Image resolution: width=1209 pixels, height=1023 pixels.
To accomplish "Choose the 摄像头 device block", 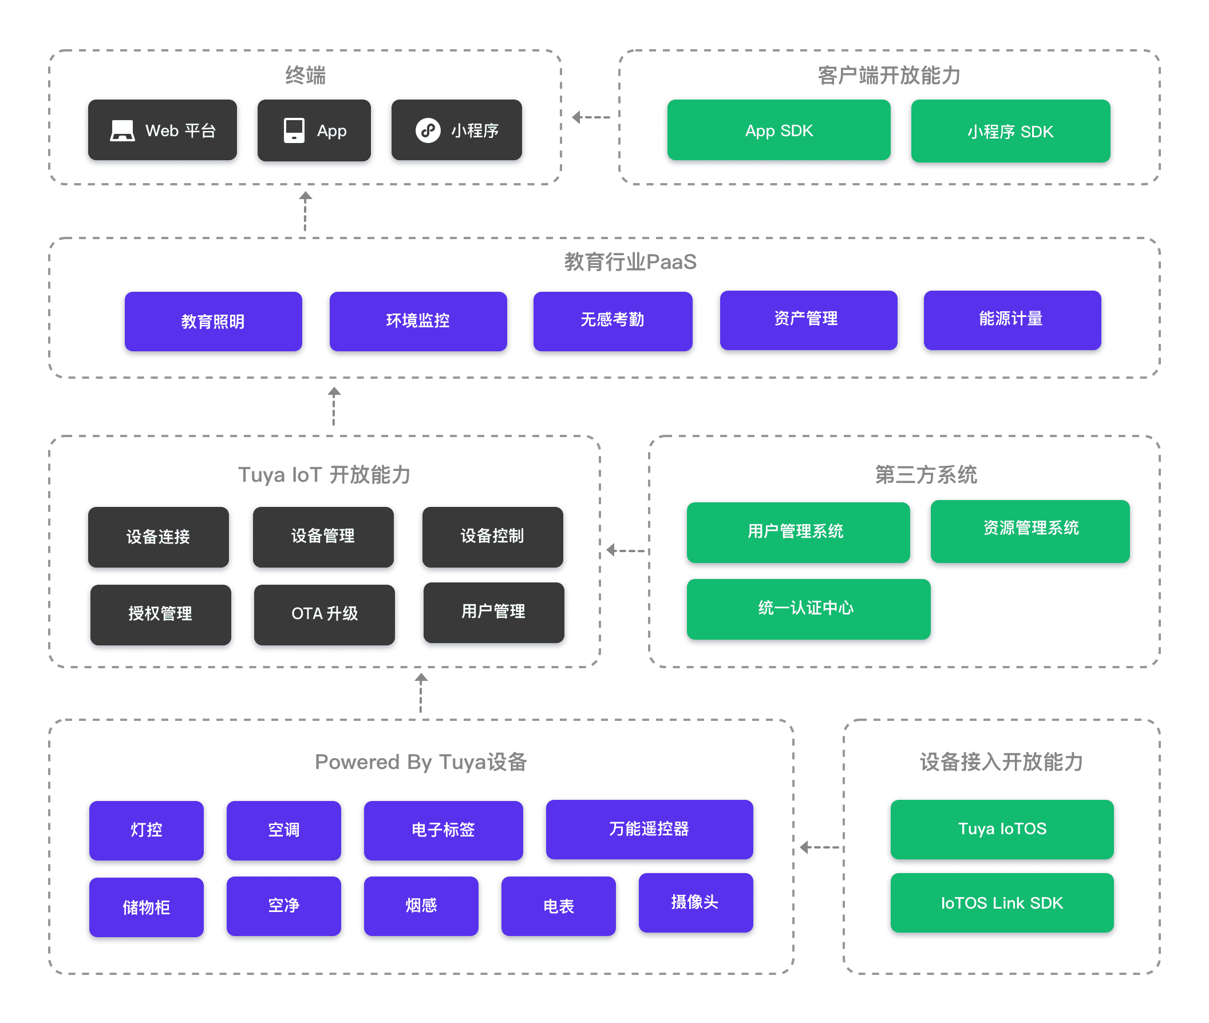I will [x=696, y=902].
